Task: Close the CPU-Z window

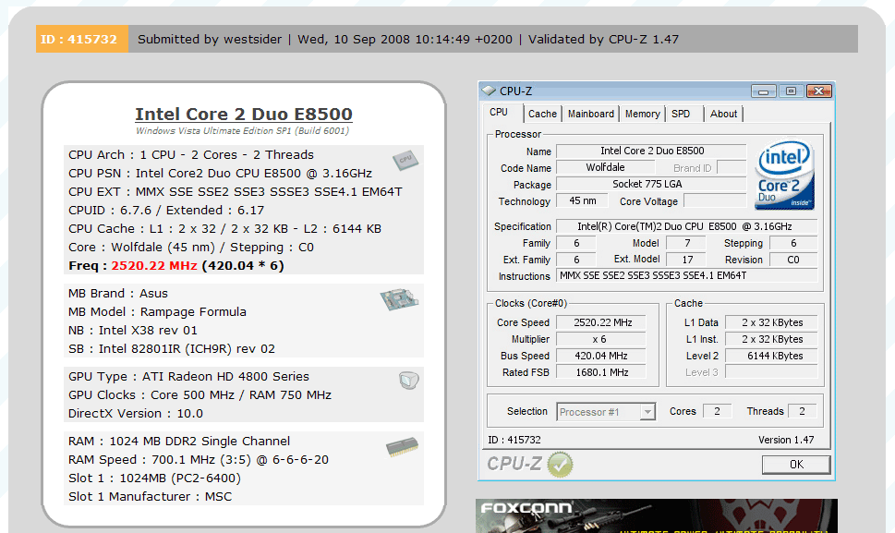Action: click(818, 91)
